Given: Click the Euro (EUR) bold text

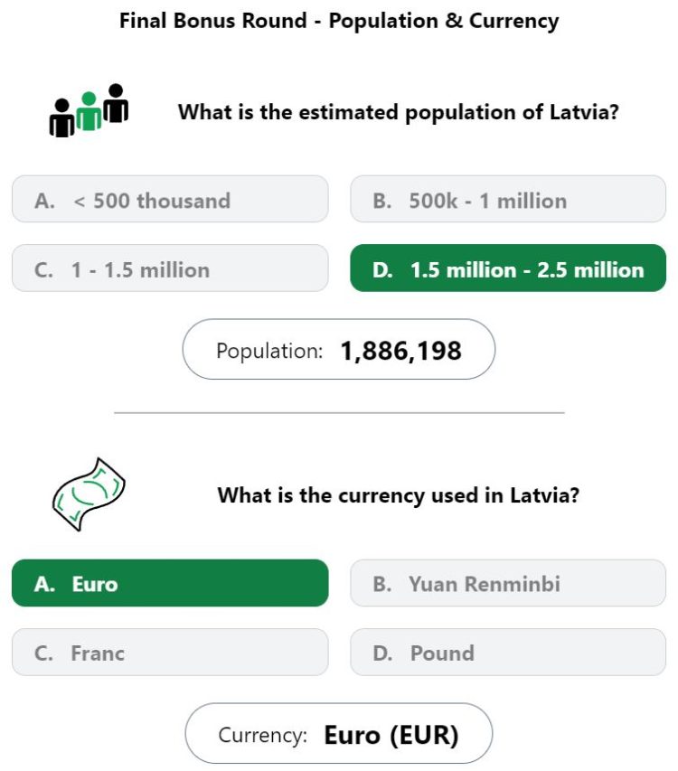Looking at the screenshot, I should tap(391, 736).
